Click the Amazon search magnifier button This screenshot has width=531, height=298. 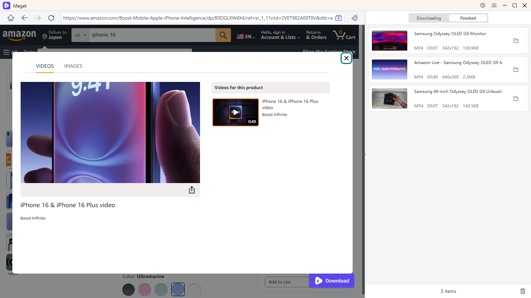[223, 35]
